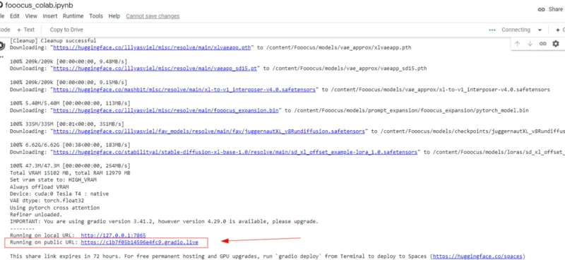The image size is (565, 260).
Task: Open the xlvaeapp.pth Hugging Face download link
Action: click(x=152, y=47)
